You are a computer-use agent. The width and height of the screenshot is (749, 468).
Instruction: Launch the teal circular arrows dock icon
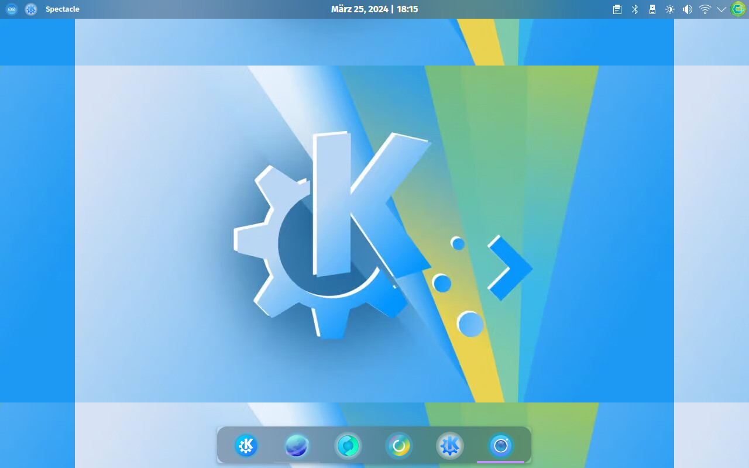tap(348, 446)
